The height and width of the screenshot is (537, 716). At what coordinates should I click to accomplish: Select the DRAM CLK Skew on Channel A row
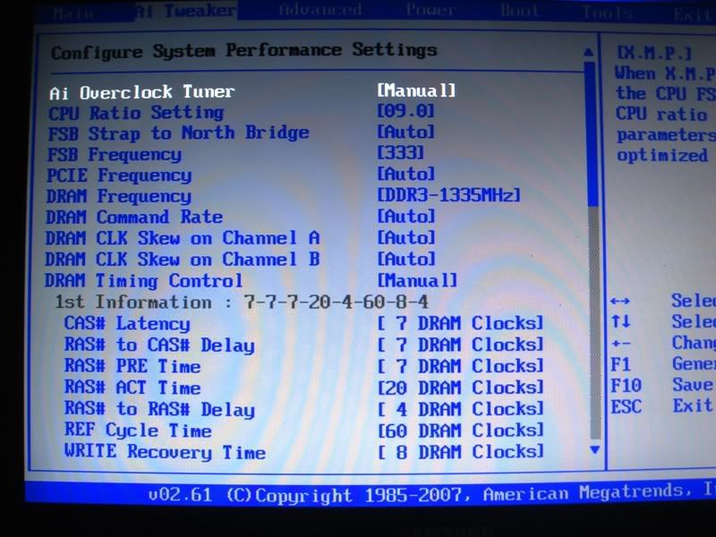(x=182, y=238)
